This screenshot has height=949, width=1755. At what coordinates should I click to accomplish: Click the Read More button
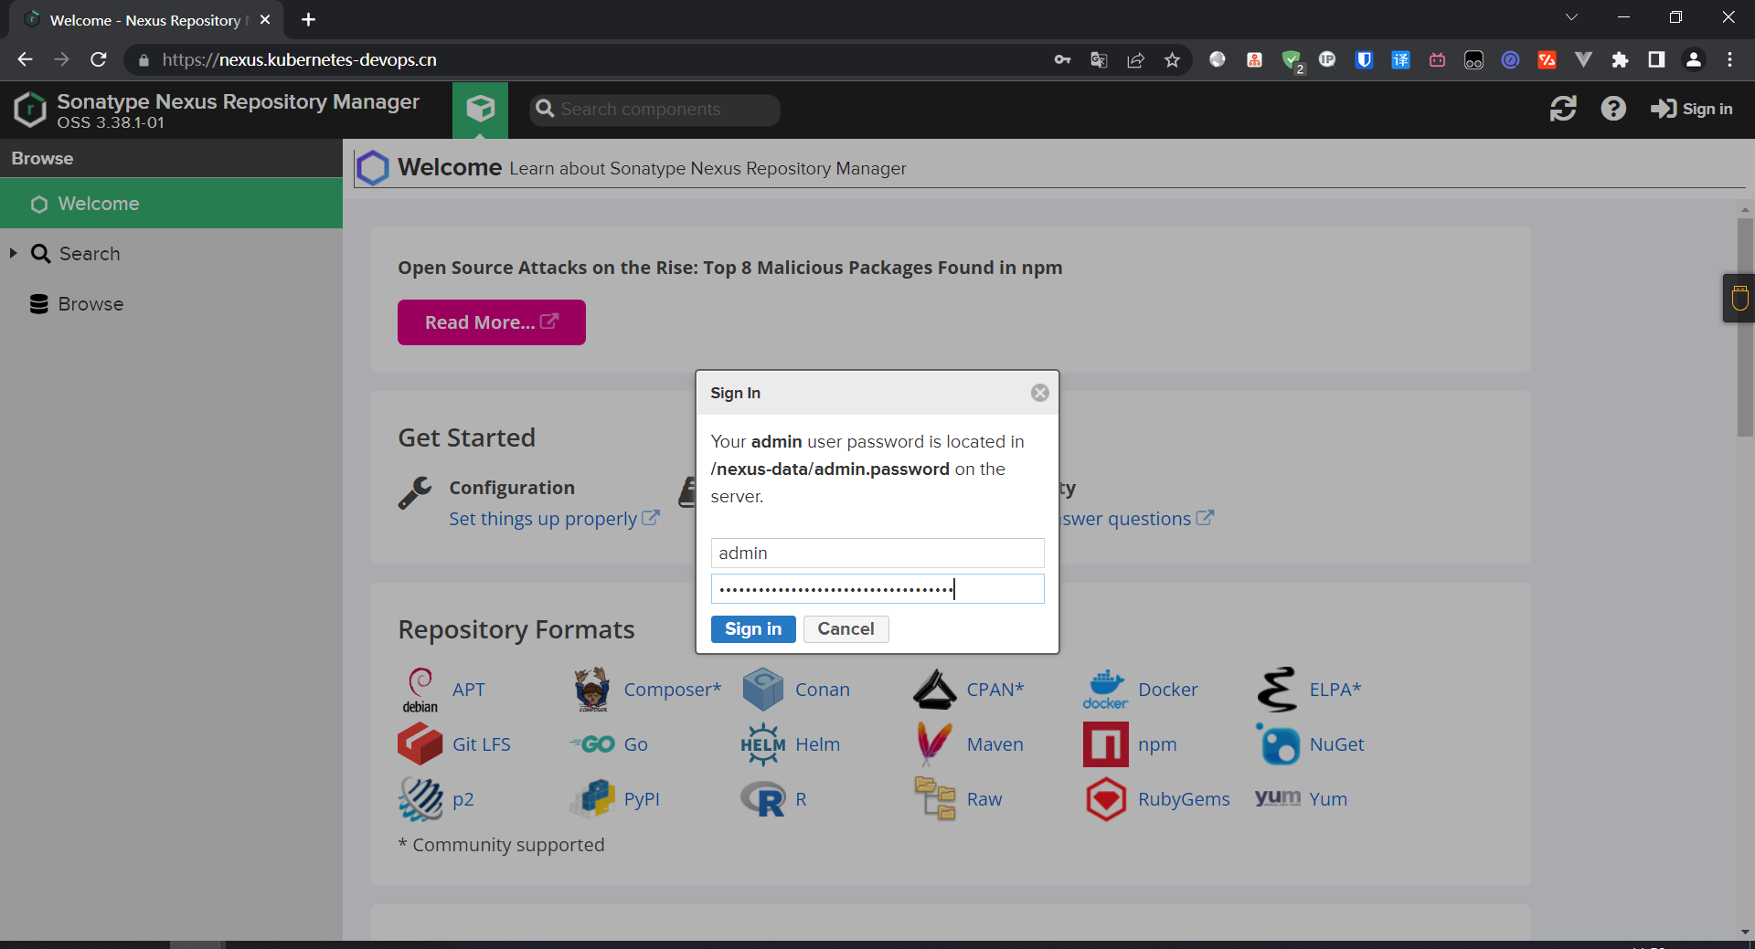tap(492, 322)
